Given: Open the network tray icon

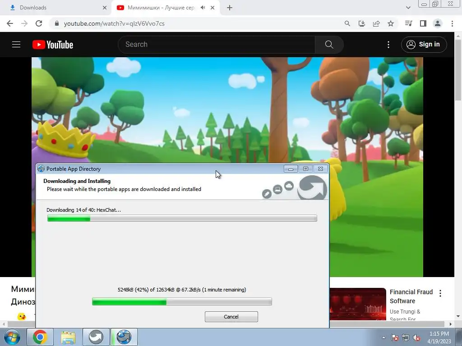Looking at the screenshot, I should (x=406, y=337).
